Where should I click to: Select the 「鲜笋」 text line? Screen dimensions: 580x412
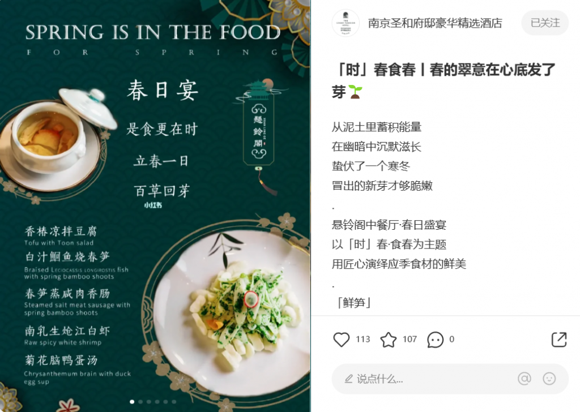pos(353,303)
